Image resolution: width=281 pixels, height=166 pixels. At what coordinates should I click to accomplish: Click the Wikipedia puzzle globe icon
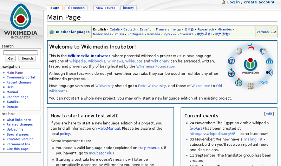(239, 51)
